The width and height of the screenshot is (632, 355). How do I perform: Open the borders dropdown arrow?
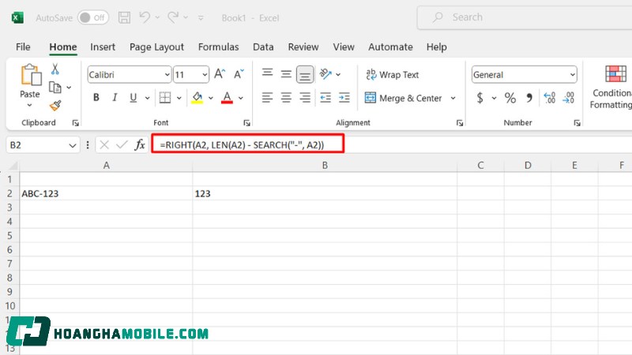pyautogui.click(x=179, y=98)
